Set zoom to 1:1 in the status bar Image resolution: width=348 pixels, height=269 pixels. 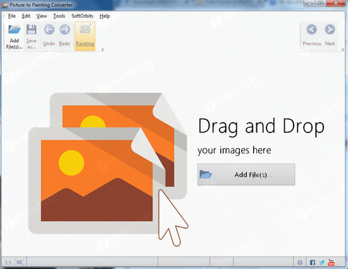8,263
